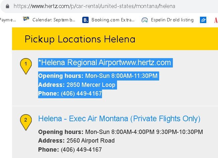Click Exec Air Montana opening hours text

pos(144,132)
